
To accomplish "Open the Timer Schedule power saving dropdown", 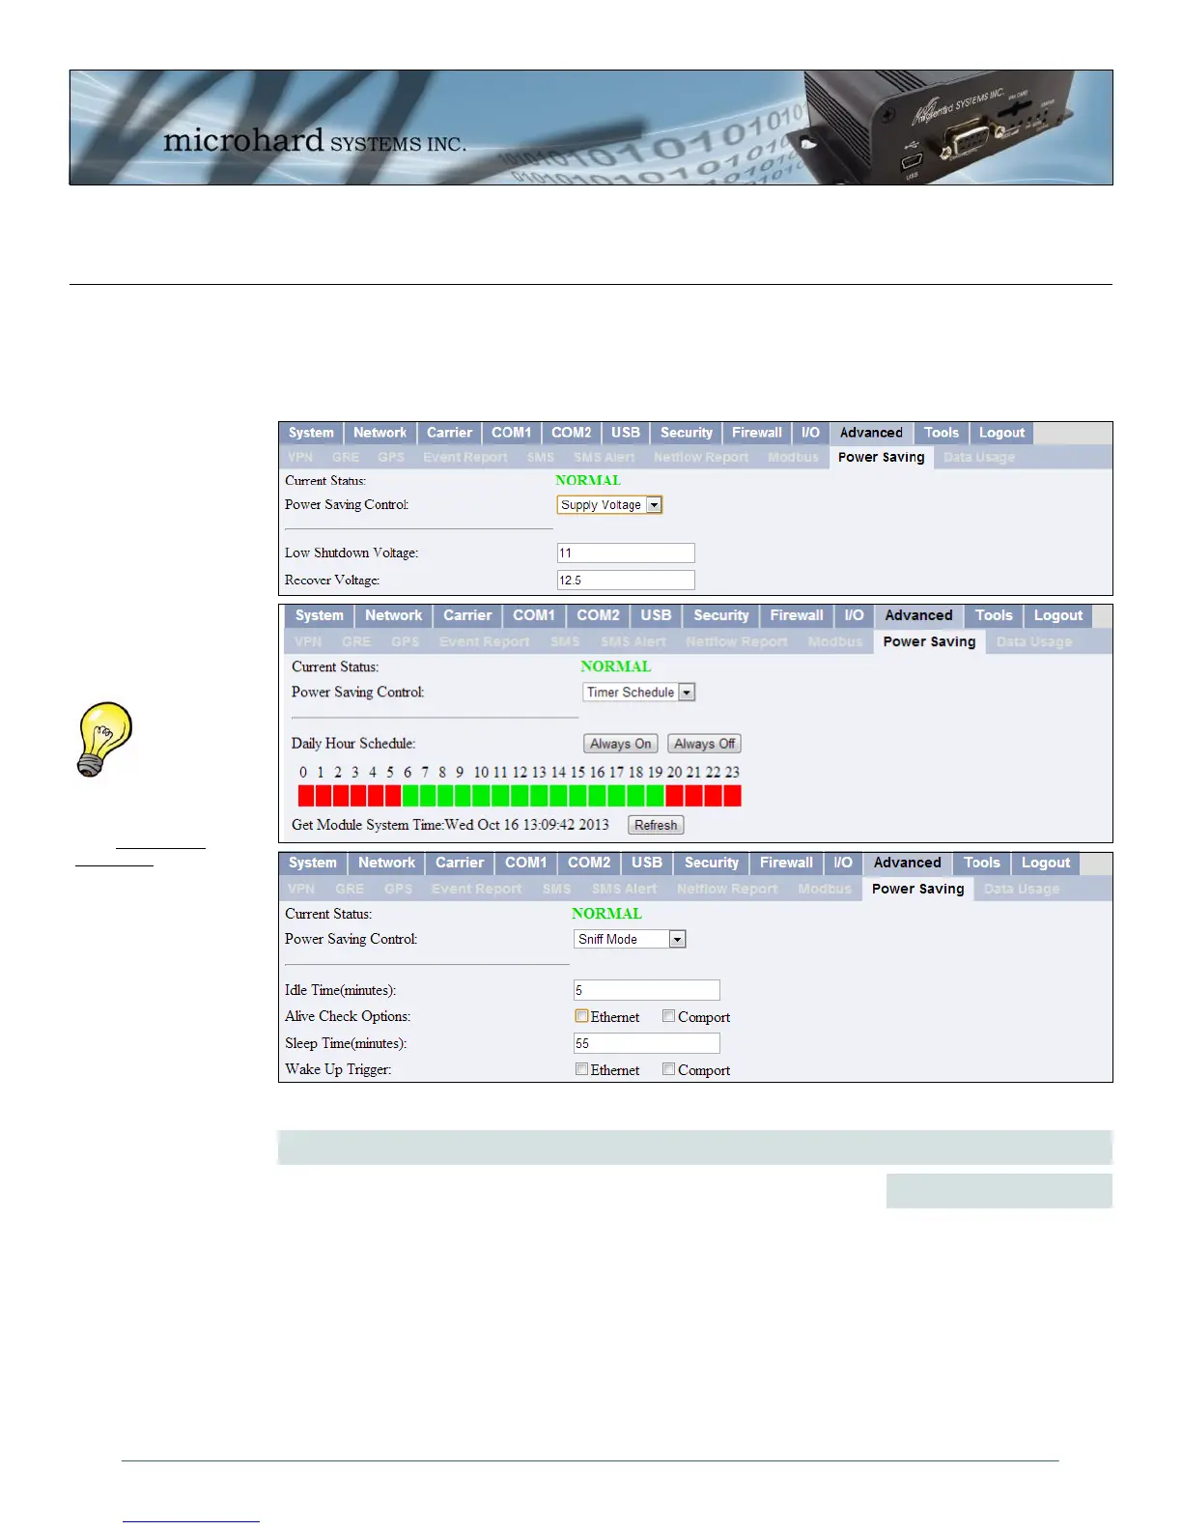I will 638,693.
